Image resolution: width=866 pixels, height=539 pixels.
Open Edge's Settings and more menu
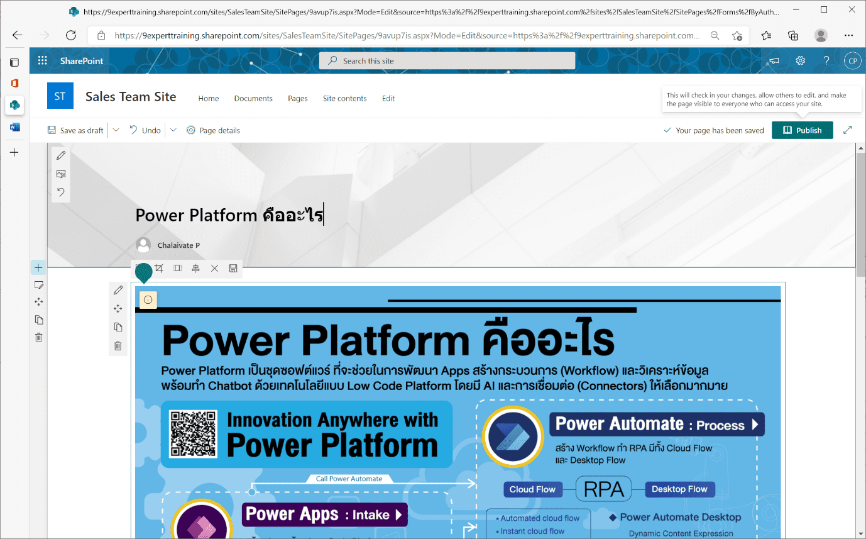point(848,35)
